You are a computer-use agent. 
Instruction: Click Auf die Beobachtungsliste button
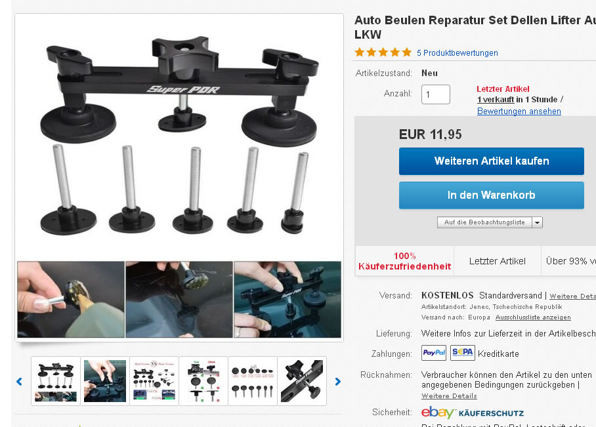pos(484,222)
